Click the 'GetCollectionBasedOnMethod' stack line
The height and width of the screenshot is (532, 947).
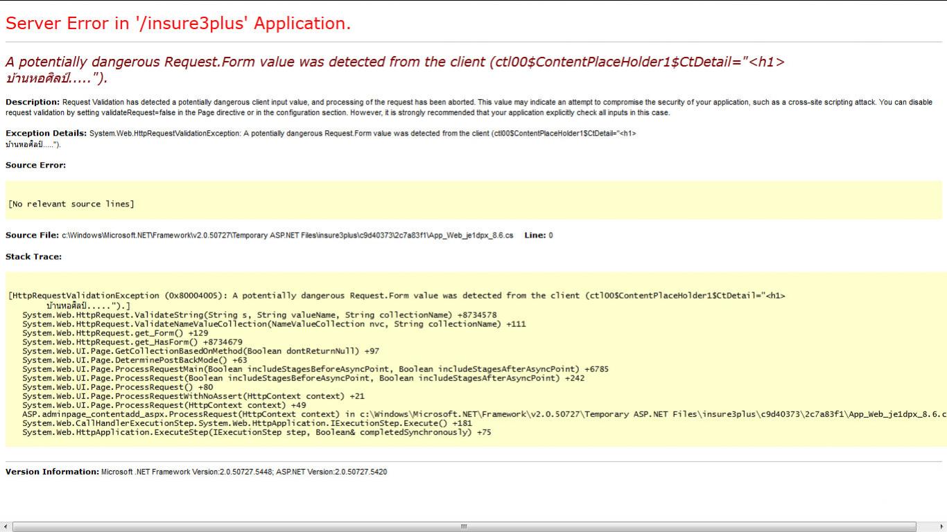point(200,351)
